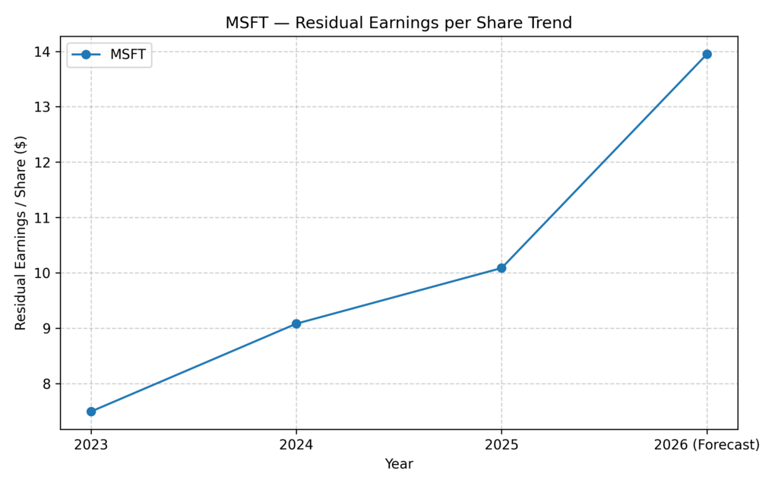This screenshot has height=486, width=778.
Task: Select the 2024 data point marker
Action: [x=296, y=323]
